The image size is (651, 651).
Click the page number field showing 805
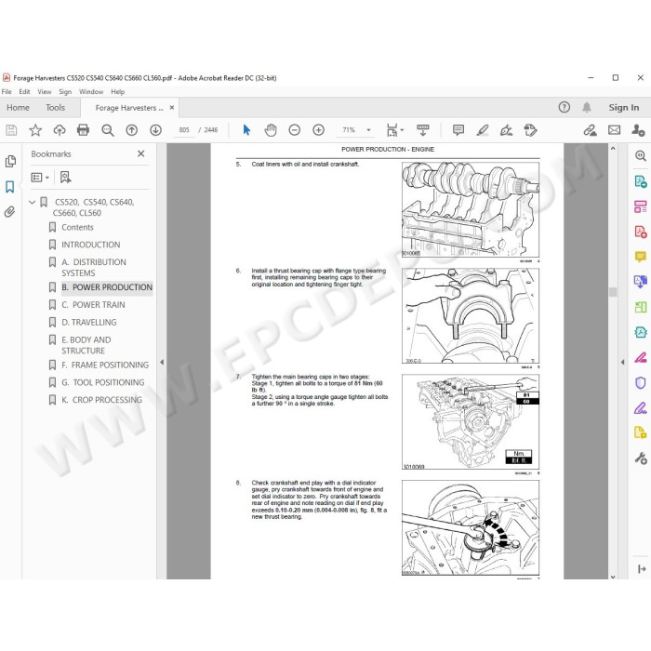coord(184,130)
